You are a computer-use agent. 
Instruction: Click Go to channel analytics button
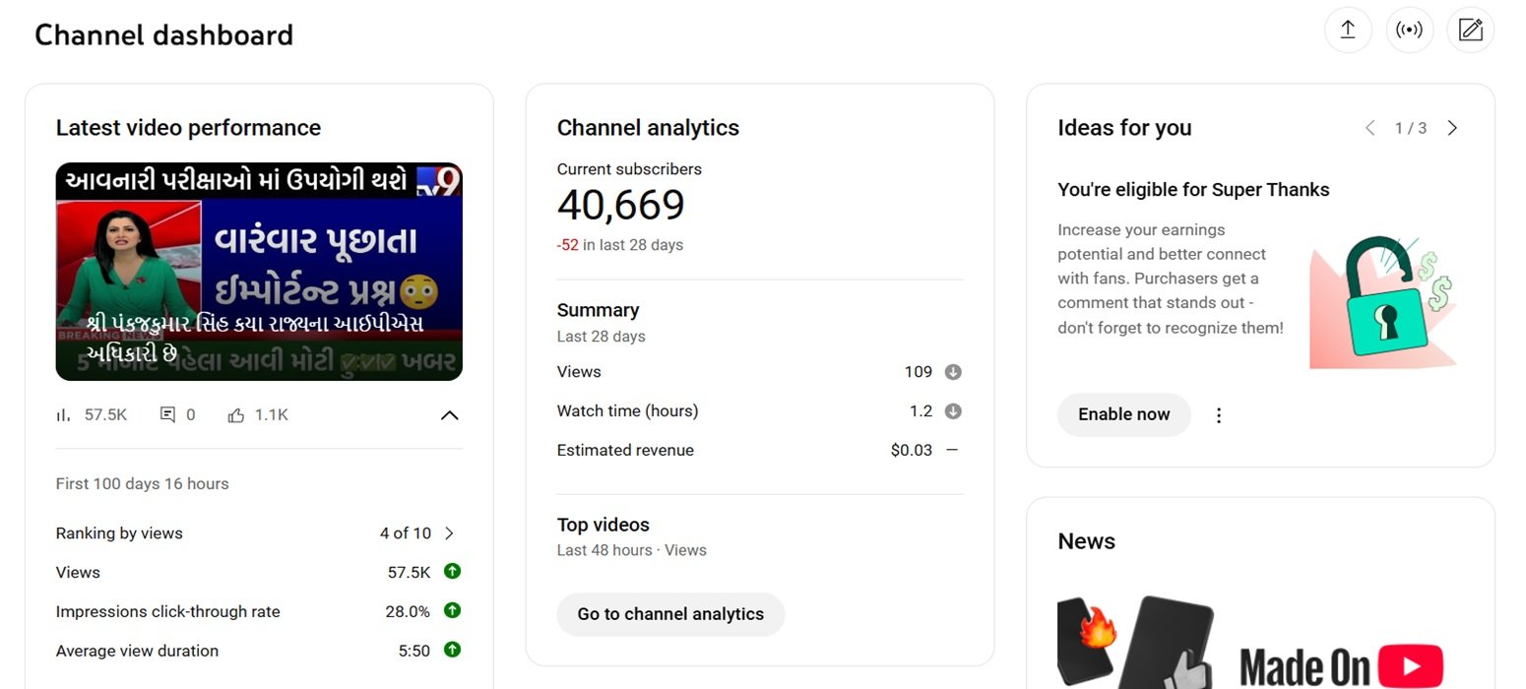pyautogui.click(x=670, y=614)
